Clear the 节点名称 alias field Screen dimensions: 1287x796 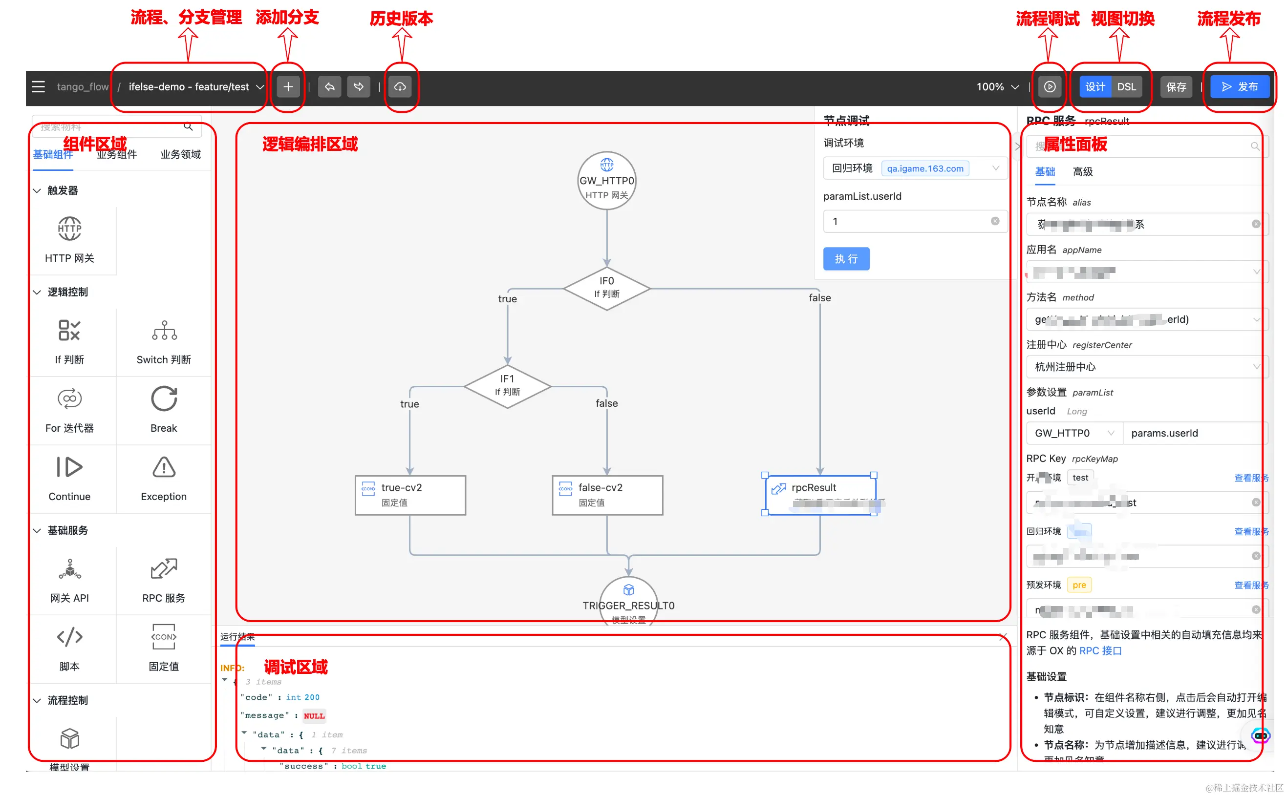click(1256, 224)
